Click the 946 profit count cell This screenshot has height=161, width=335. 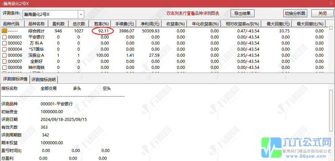point(58,31)
